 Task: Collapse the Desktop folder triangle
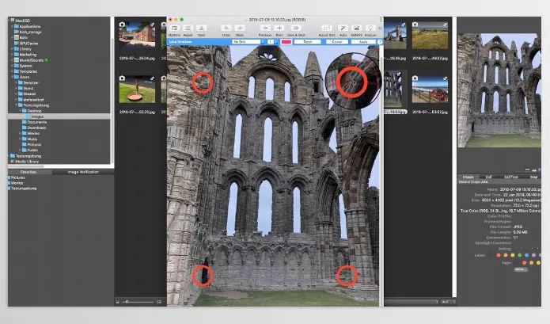20,111
